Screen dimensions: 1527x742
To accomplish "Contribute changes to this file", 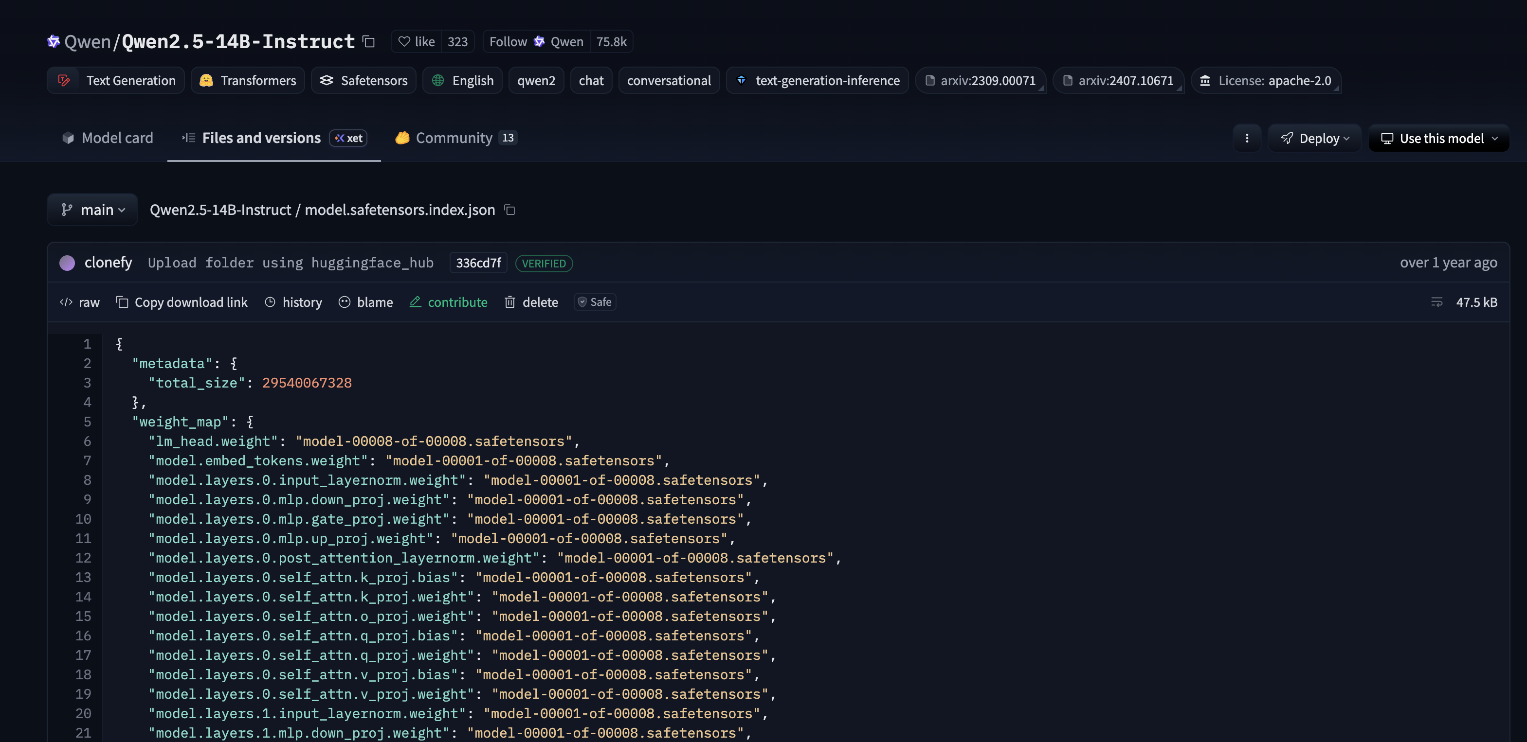I will (x=449, y=302).
